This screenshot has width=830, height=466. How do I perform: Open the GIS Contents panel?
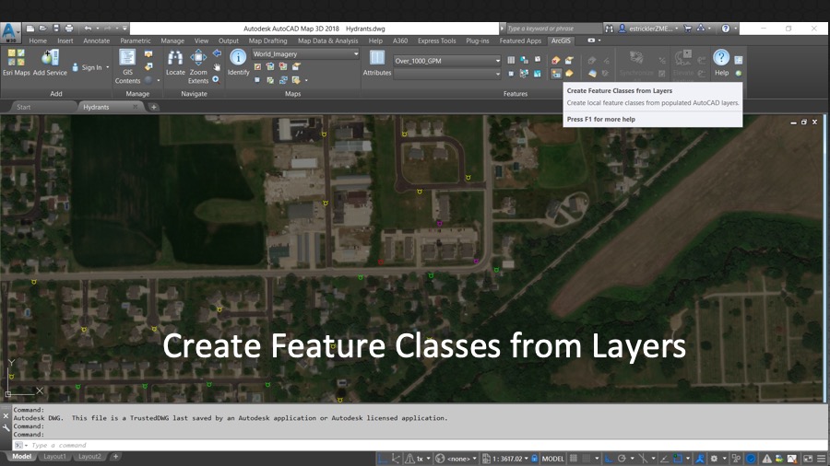(127, 66)
